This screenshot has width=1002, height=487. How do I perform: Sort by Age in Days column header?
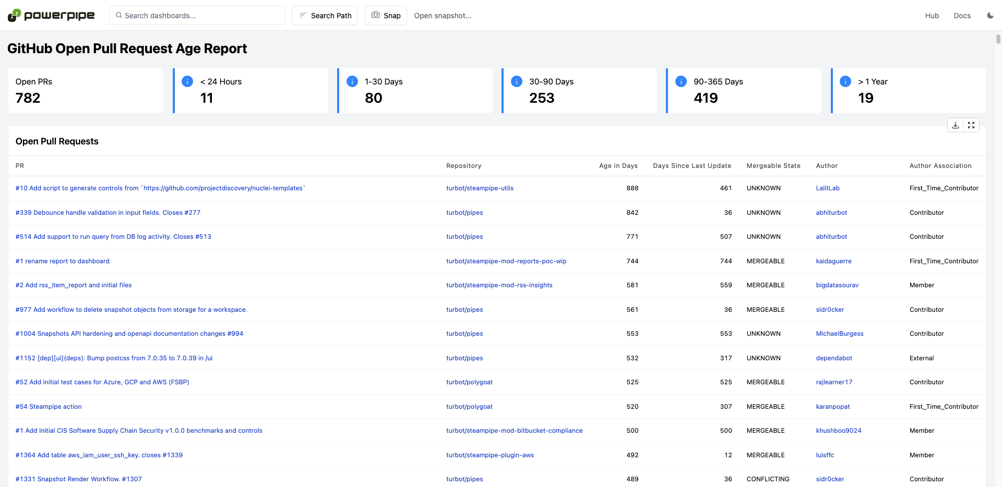(618, 166)
